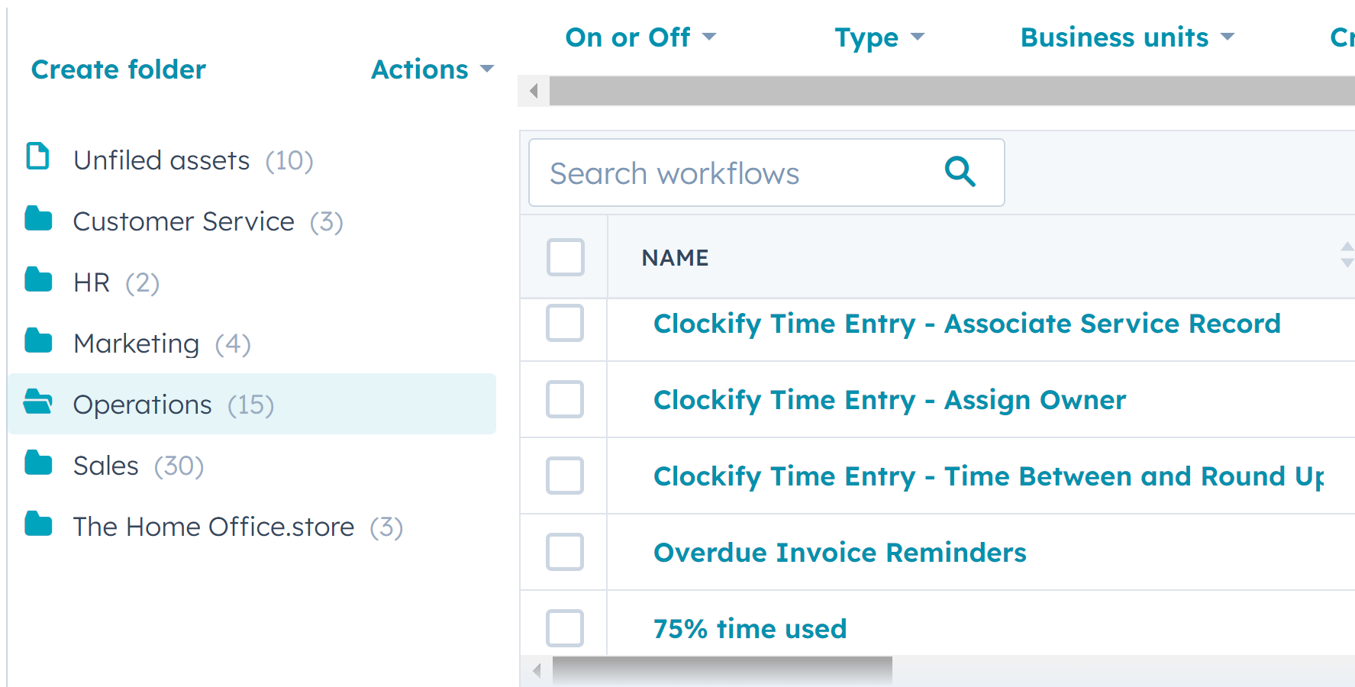
Task: Click the HR folder icon
Action: (x=38, y=280)
